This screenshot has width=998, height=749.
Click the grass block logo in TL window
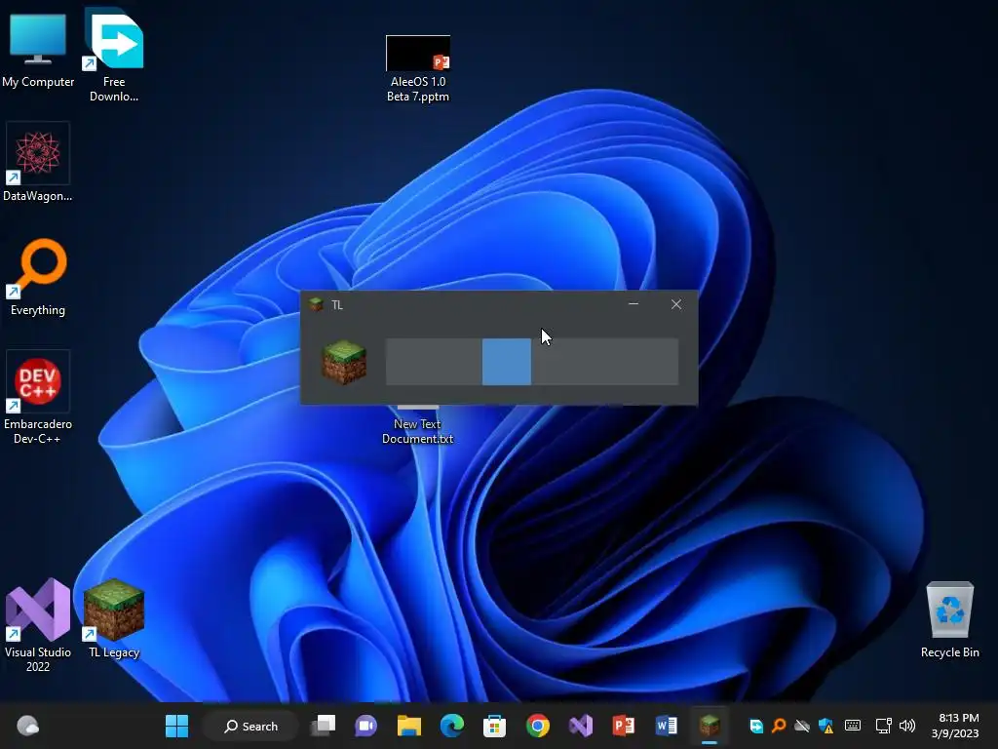344,363
